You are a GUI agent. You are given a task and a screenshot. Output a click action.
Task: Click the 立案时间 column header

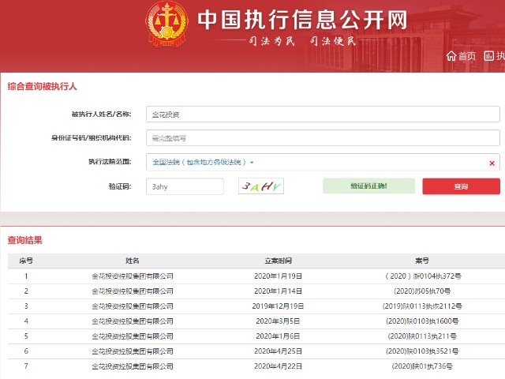pyautogui.click(x=278, y=261)
